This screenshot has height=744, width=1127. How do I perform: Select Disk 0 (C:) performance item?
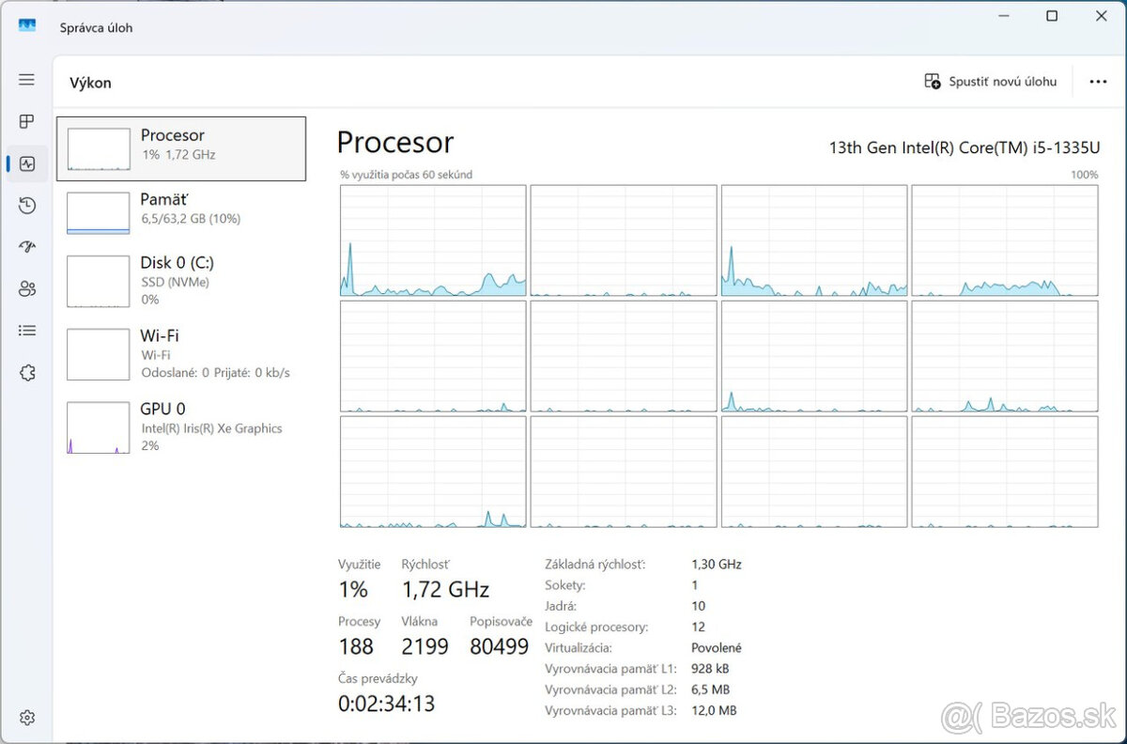pos(181,280)
